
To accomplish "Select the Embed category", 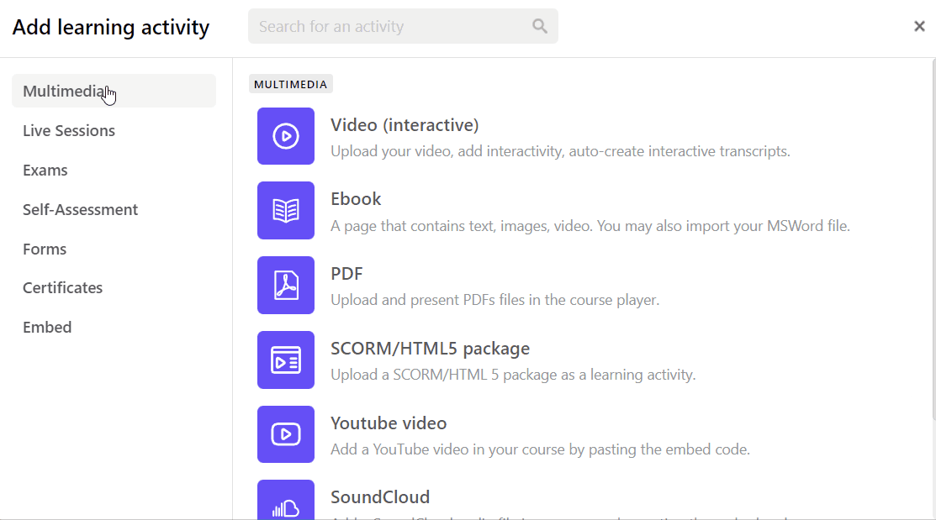I will coord(47,327).
